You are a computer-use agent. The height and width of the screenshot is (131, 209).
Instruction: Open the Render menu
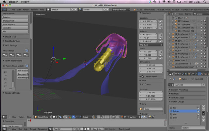pyautogui.click(x=26, y=10)
